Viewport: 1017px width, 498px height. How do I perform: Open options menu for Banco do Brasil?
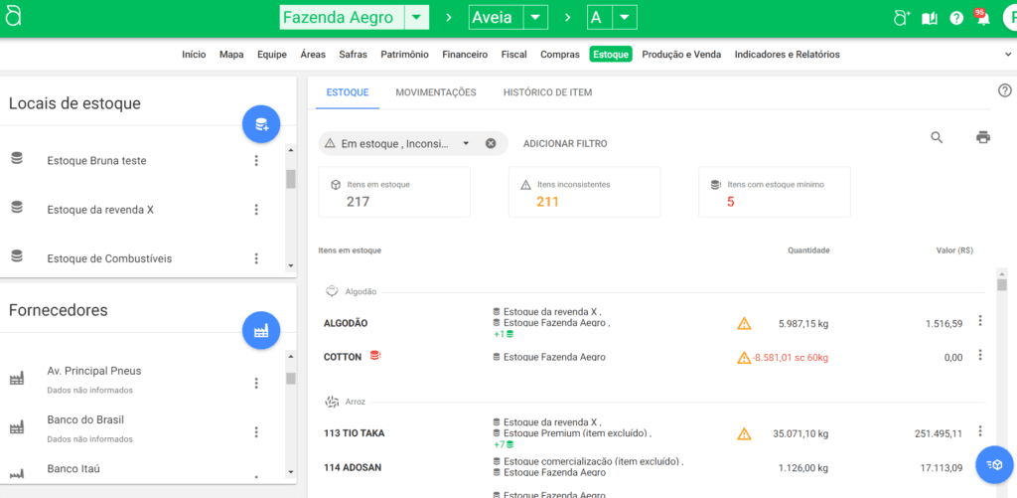256,431
